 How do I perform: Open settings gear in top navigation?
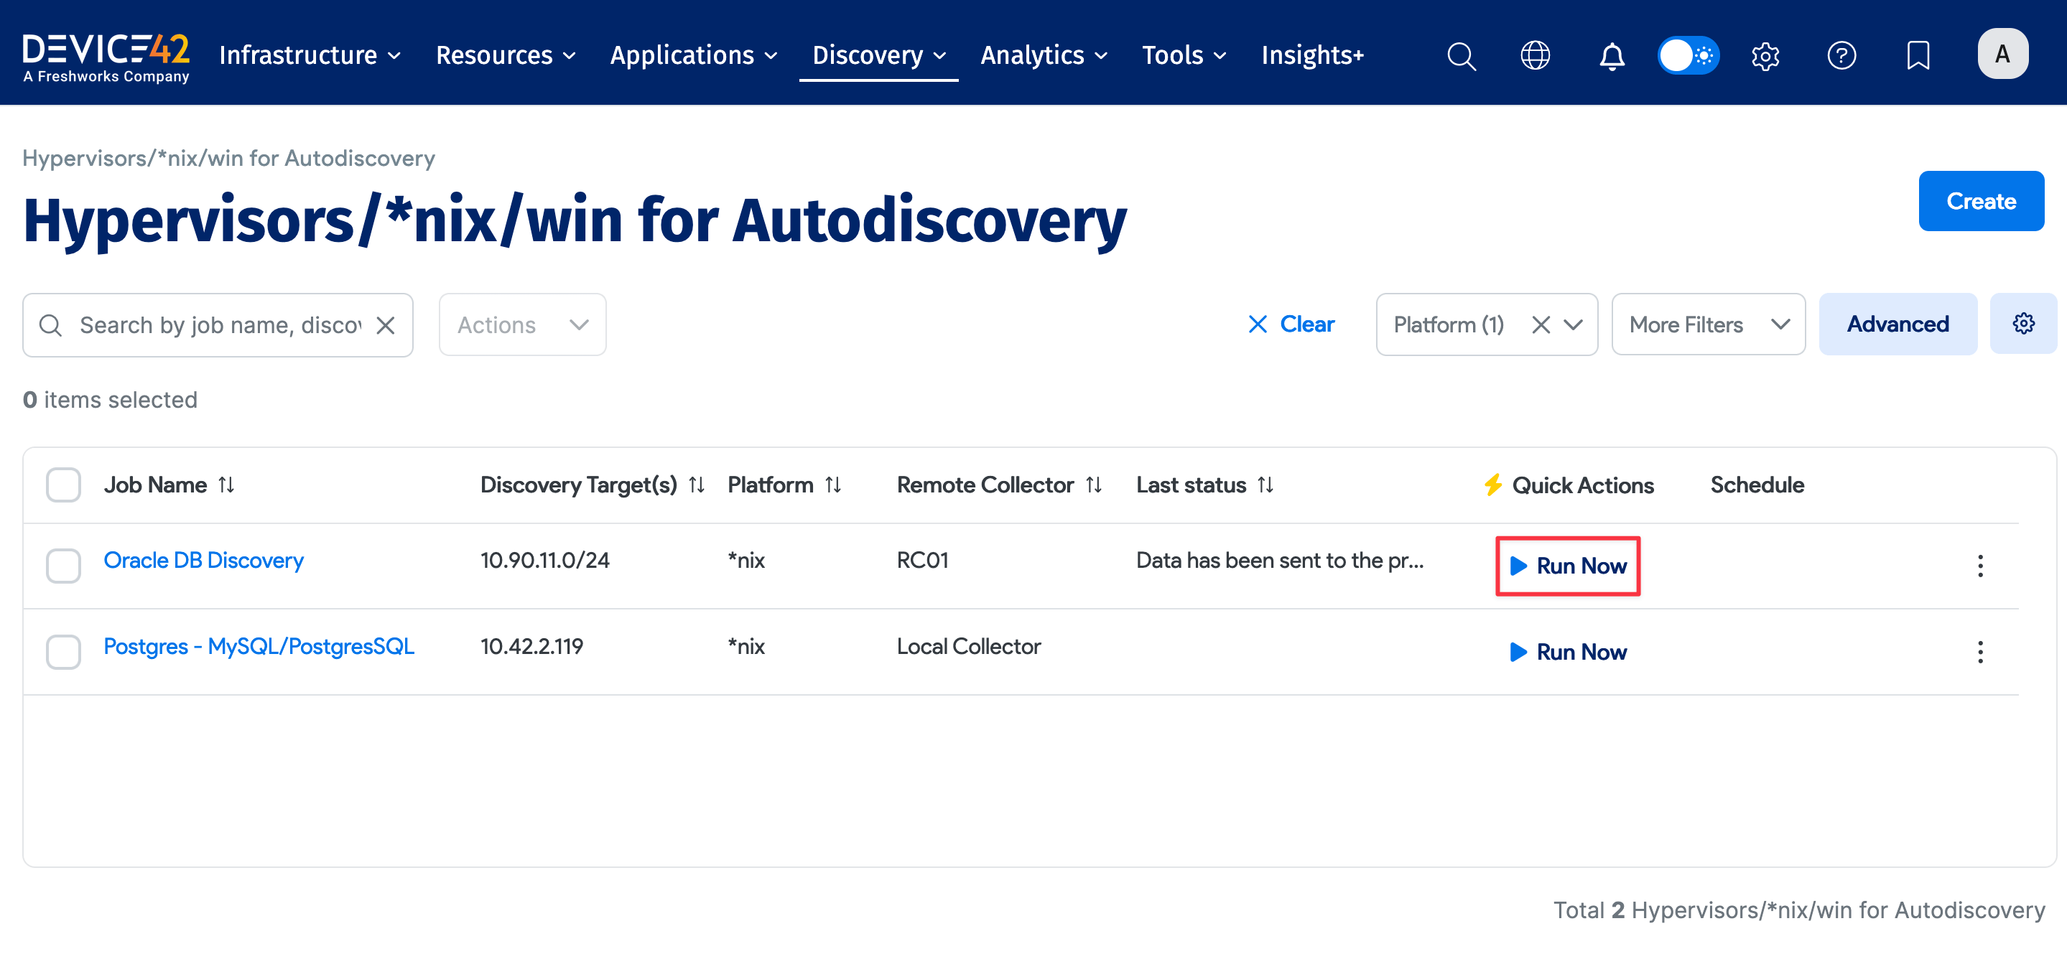point(1765,55)
